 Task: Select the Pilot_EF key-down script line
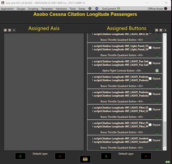(x=120, y=108)
